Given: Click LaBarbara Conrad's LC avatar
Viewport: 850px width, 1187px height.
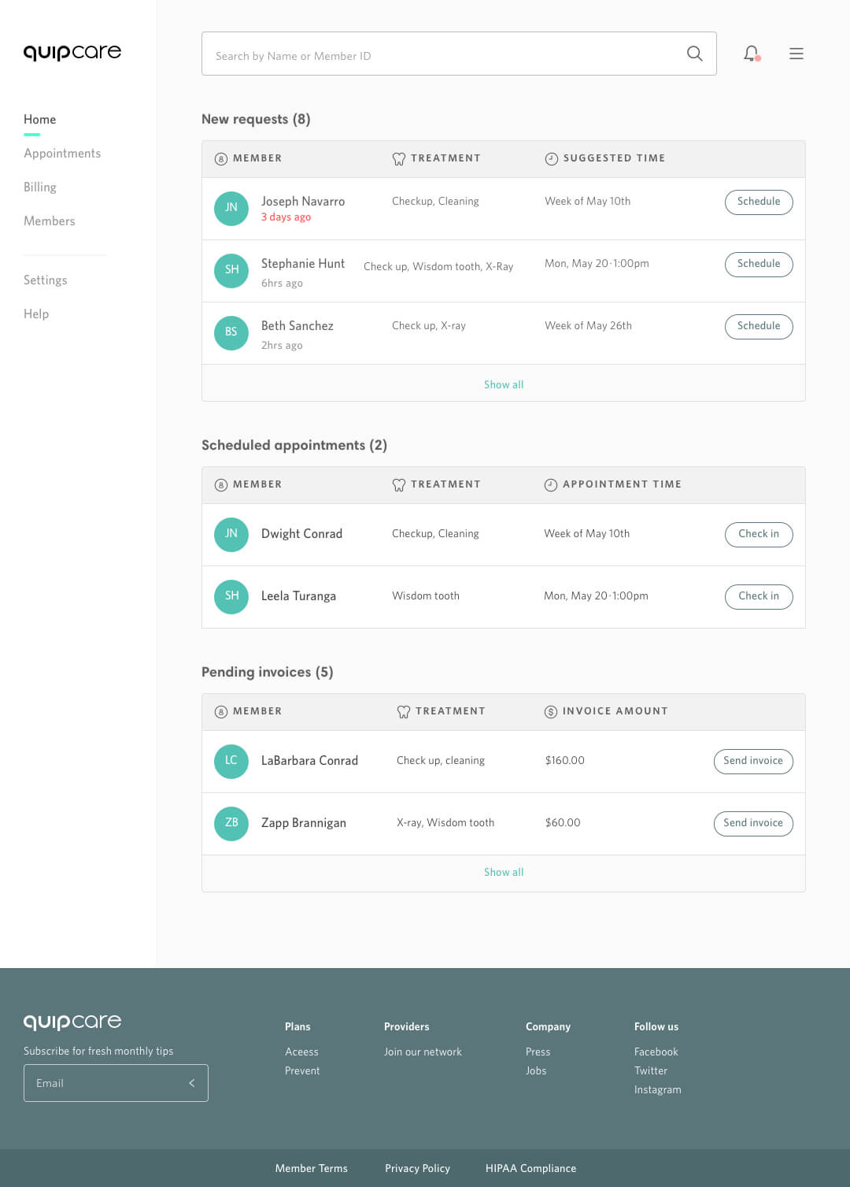Looking at the screenshot, I should 231,761.
